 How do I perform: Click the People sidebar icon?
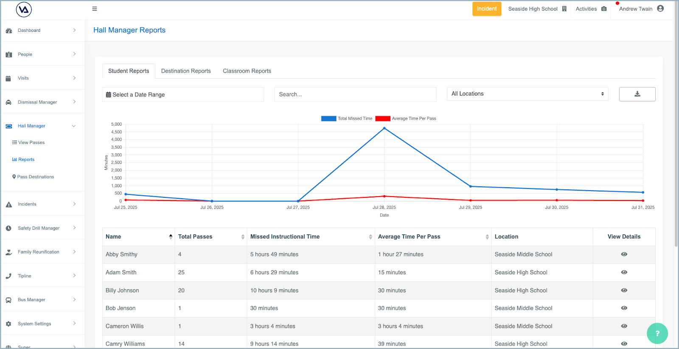[9, 54]
